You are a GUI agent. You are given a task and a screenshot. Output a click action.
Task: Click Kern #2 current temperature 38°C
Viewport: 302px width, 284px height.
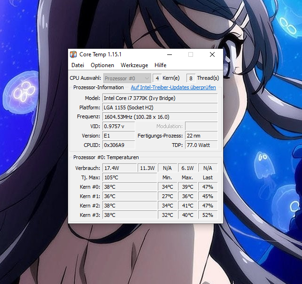[x=130, y=206]
